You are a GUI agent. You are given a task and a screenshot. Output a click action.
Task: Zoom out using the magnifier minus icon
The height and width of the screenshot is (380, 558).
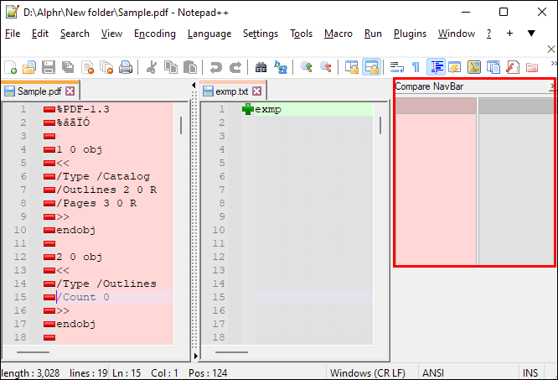[326, 67]
